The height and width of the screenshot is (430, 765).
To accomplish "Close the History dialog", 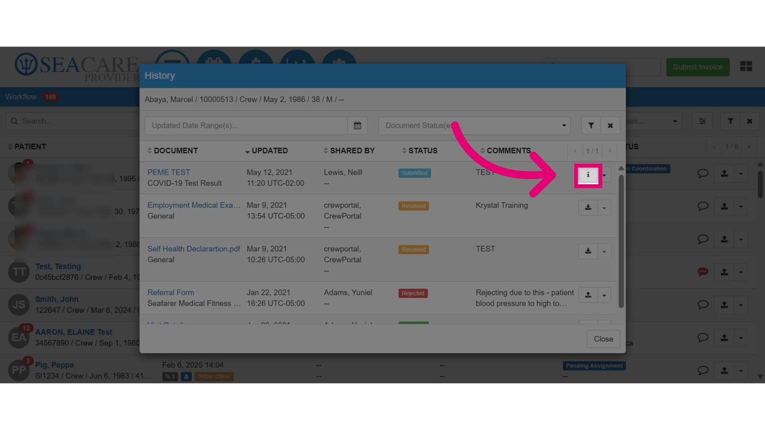I will [603, 339].
